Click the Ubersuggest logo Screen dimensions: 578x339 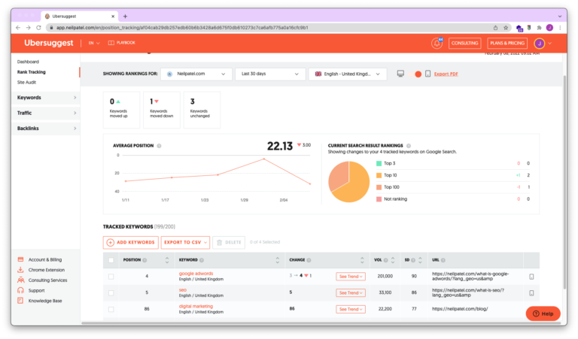(49, 43)
